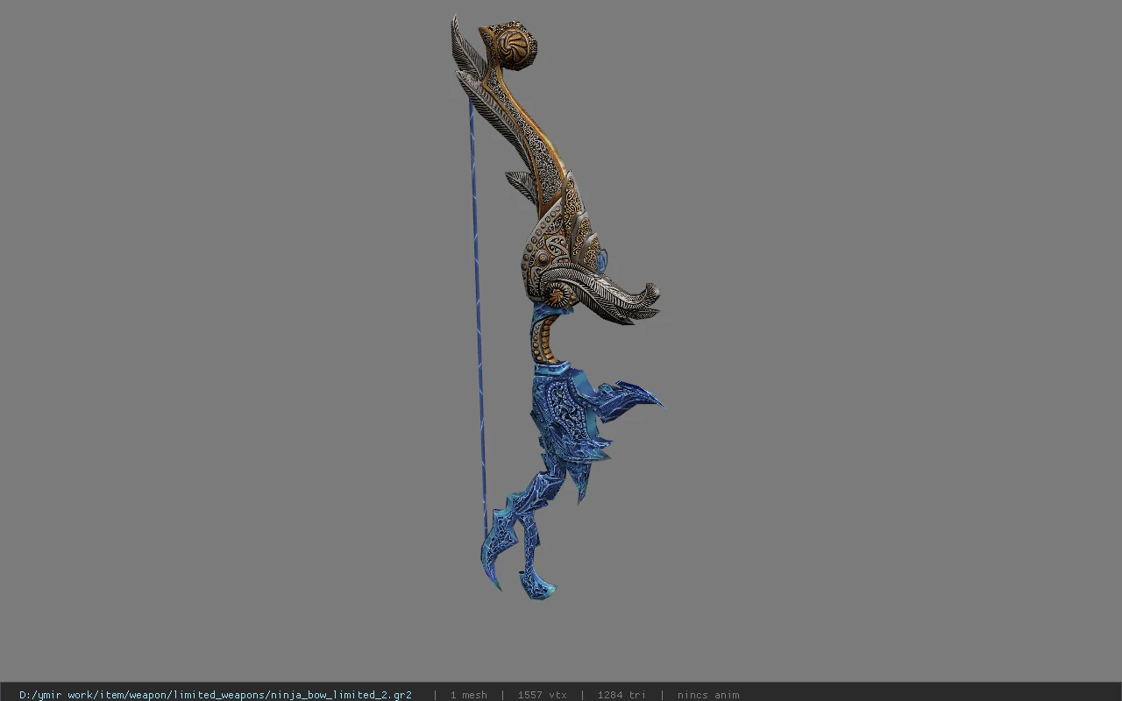Click the '1284 tri' triangle count
Image resolution: width=1122 pixels, height=701 pixels.
coord(621,695)
